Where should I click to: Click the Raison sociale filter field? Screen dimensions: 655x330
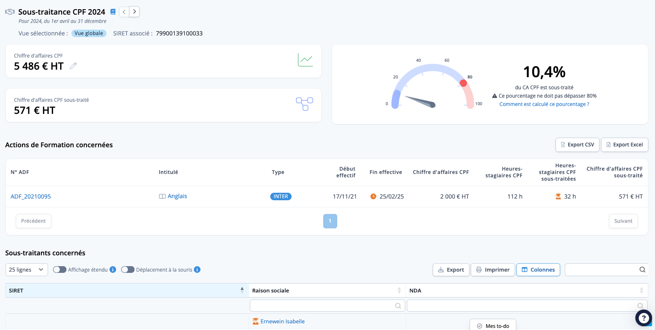pyautogui.click(x=327, y=306)
